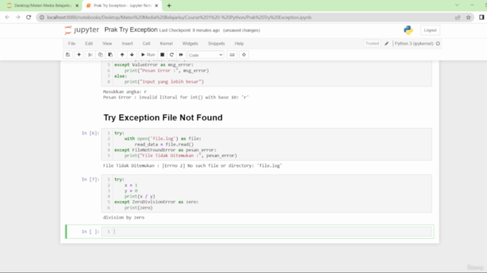Click inside the In [7] code cell
Image resolution: width=487 pixels, height=273 pixels.
[x=266, y=193]
